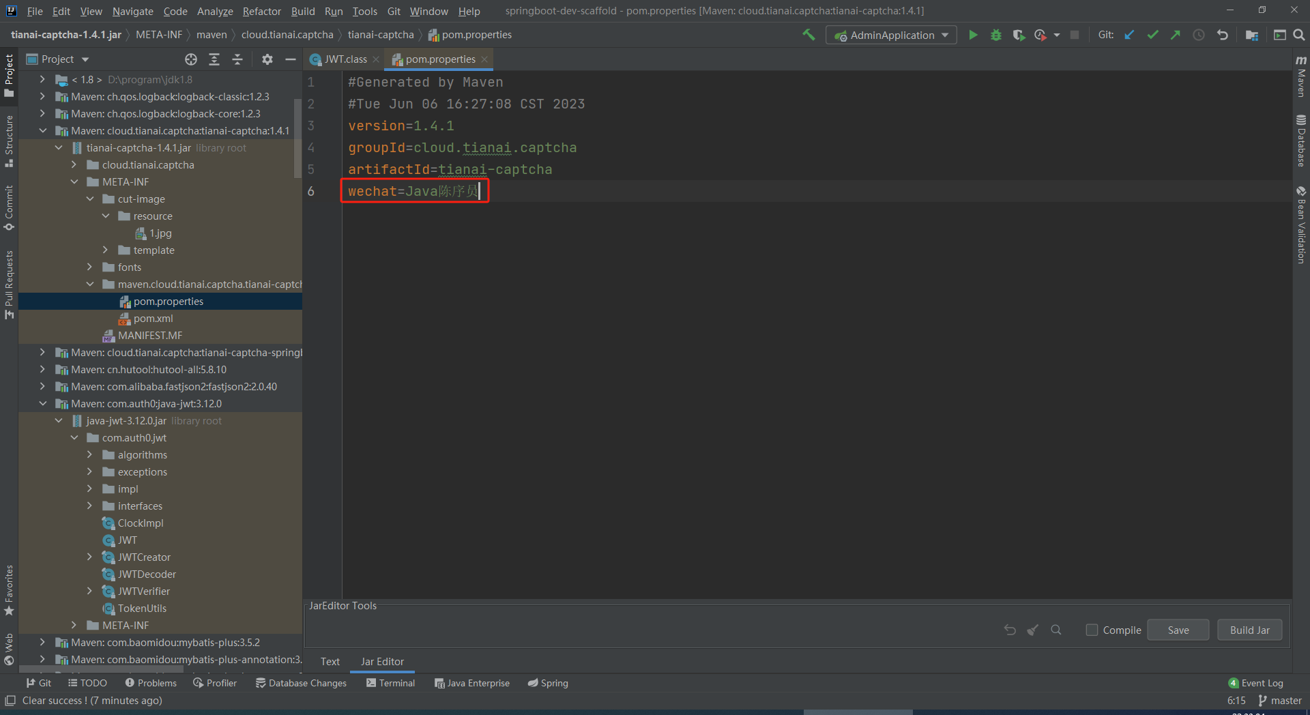Select pom.xml in the project tree
Image resolution: width=1310 pixels, height=715 pixels.
(x=153, y=319)
